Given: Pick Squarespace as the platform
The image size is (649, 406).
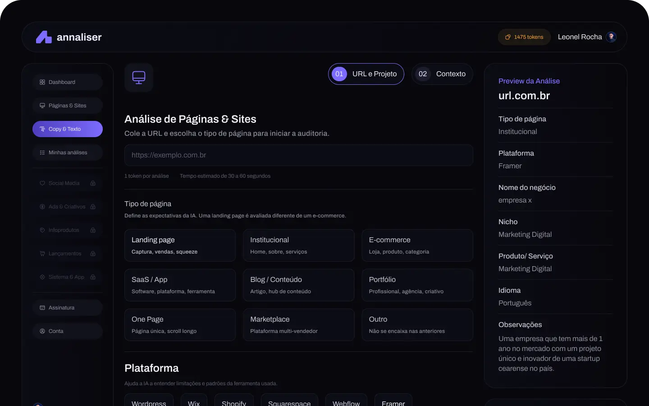Looking at the screenshot, I should pyautogui.click(x=289, y=401).
